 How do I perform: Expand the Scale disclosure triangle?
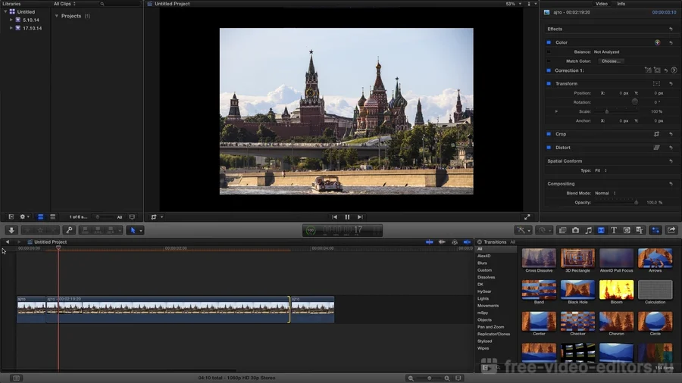[556, 111]
